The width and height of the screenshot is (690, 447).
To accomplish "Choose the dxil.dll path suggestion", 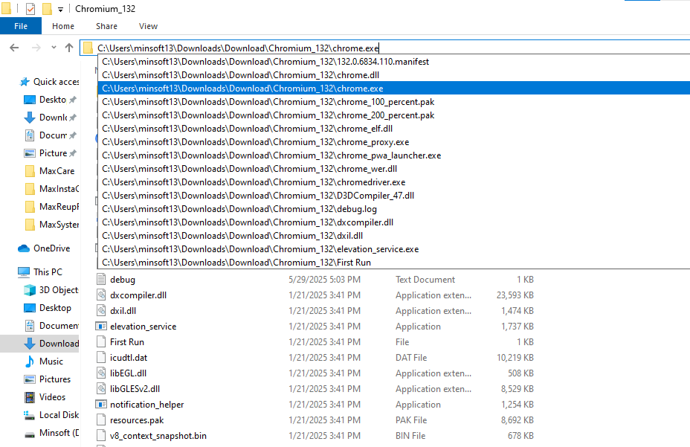I will [x=394, y=236].
